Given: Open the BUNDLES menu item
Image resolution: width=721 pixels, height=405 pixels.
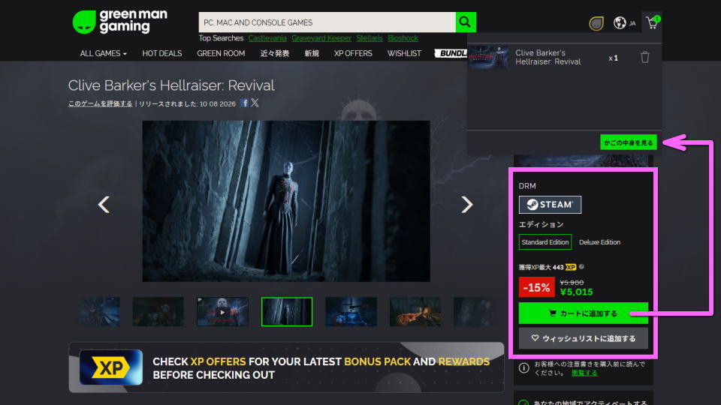Looking at the screenshot, I should click(451, 53).
